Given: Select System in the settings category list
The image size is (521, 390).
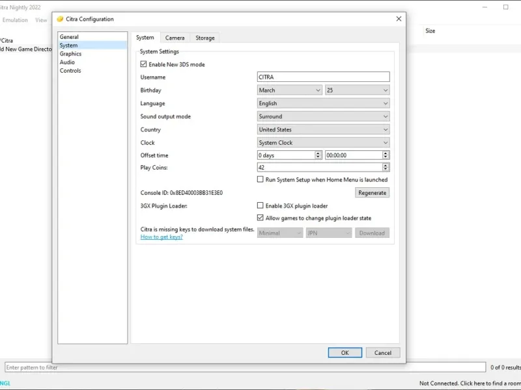Looking at the screenshot, I should click(x=92, y=45).
